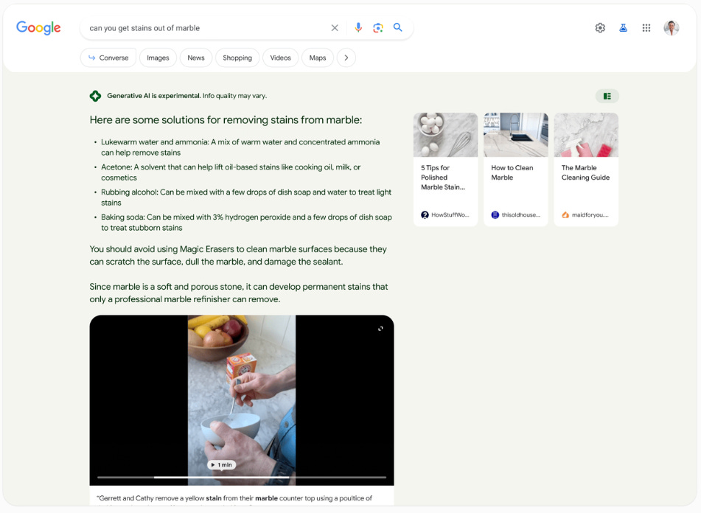Clear the search query with the X icon
701x513 pixels.
pos(335,28)
